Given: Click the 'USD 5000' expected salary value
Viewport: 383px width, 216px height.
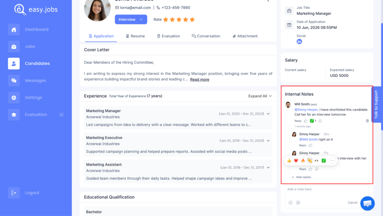Looking at the screenshot, I should [x=339, y=75].
